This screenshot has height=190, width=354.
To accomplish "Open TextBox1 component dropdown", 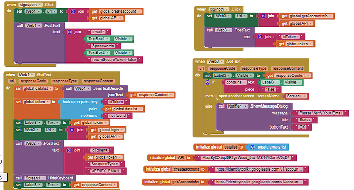I will pos(107,39).
